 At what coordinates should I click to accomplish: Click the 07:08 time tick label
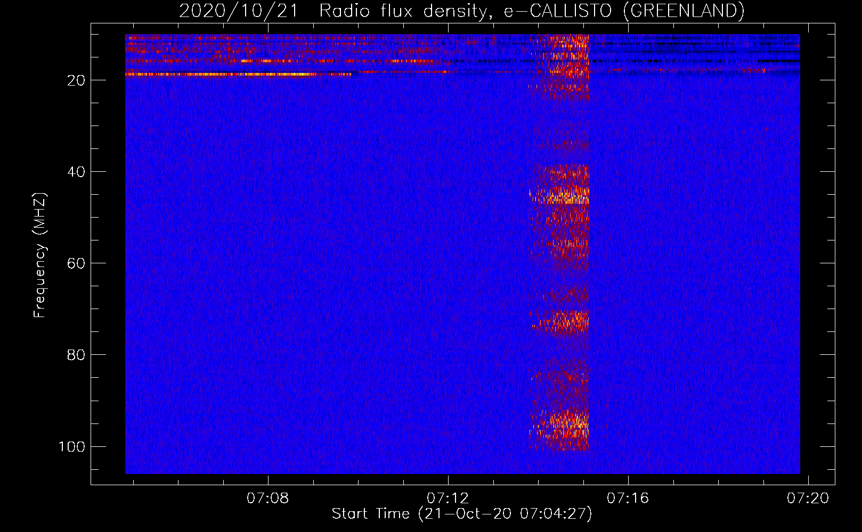pos(267,498)
